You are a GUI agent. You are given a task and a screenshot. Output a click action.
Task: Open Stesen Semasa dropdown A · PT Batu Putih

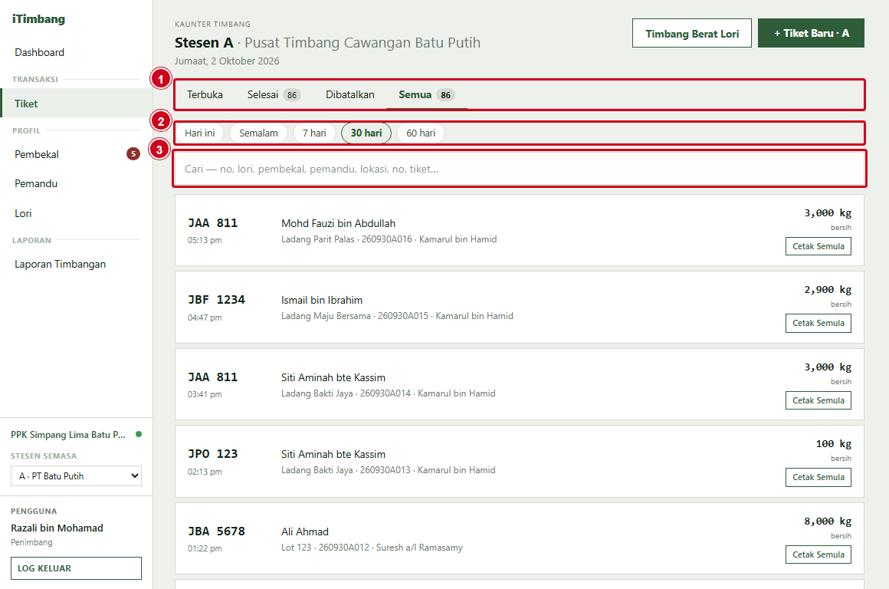(76, 476)
